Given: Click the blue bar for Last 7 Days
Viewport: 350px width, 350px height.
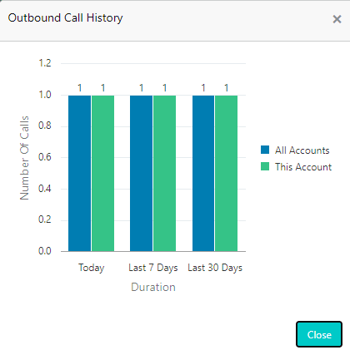Looking at the screenshot, I should tap(141, 174).
